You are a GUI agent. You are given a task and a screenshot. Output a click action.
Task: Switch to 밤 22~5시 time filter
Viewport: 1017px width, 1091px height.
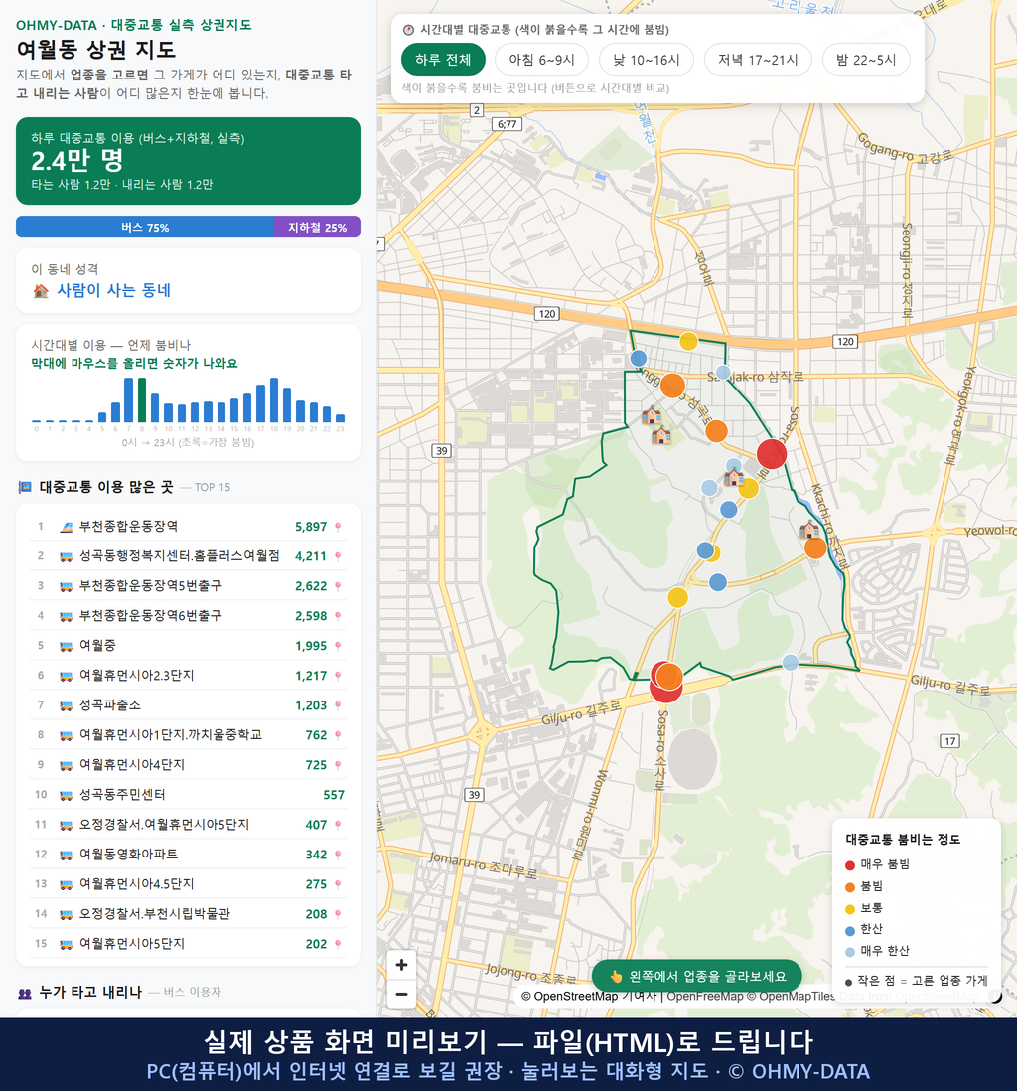[866, 60]
